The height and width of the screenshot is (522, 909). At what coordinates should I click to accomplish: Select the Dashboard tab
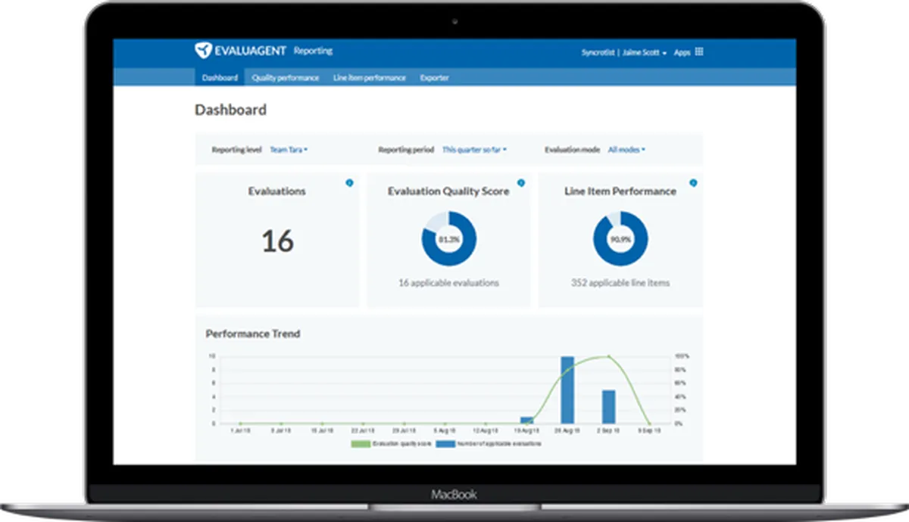click(220, 77)
